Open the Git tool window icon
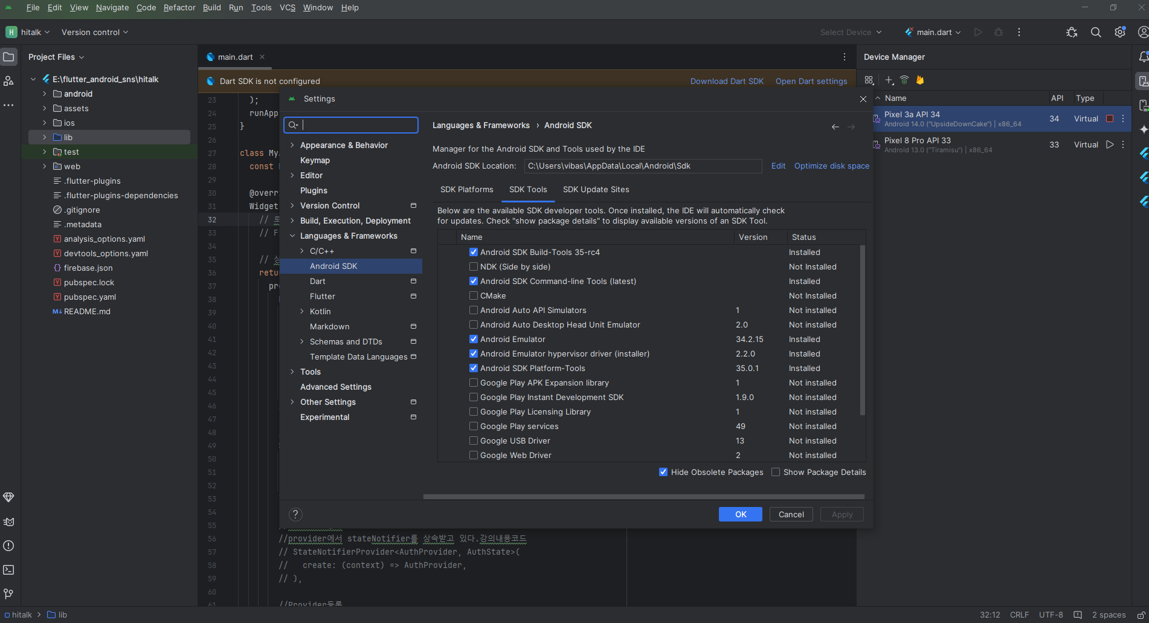The height and width of the screenshot is (623, 1149). pyautogui.click(x=8, y=594)
